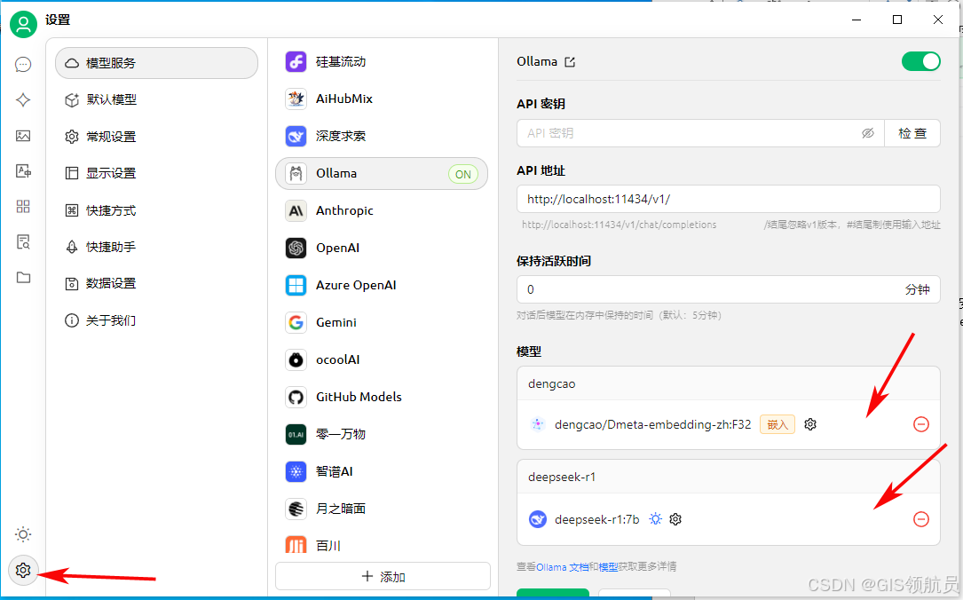Click the reasoning sun icon on deepseek-r1:7b
Image resolution: width=963 pixels, height=600 pixels.
pyautogui.click(x=655, y=519)
